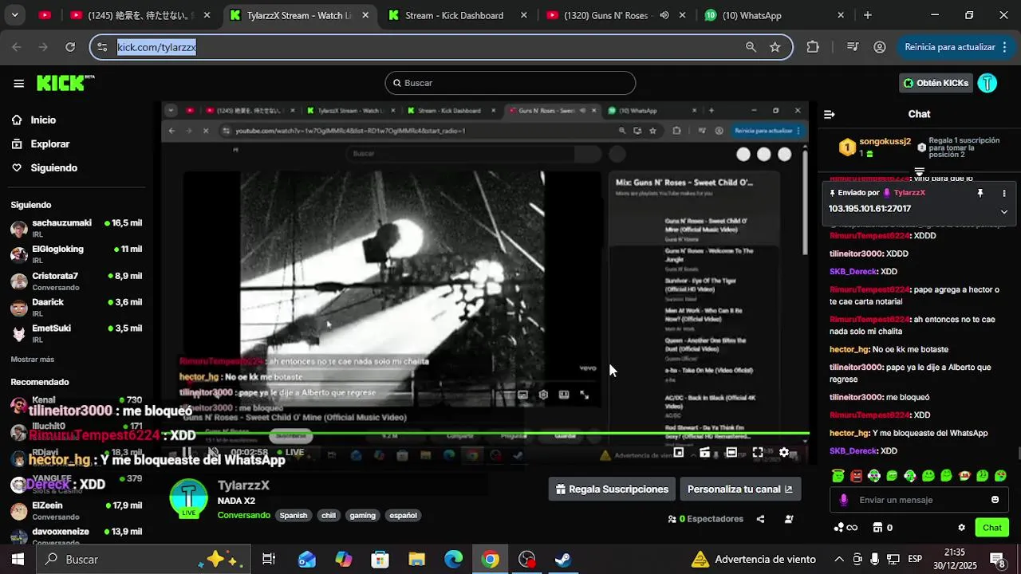
Task: Unmute the stream volume icon
Action: tap(213, 452)
